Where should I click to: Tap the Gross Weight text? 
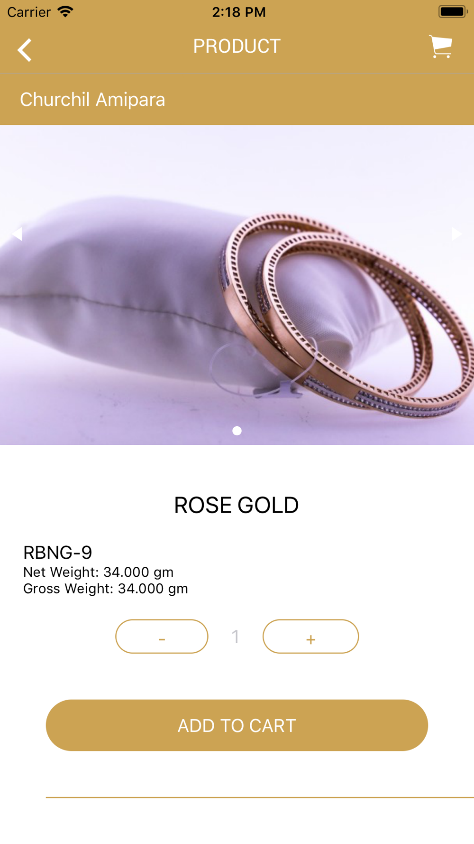point(106,589)
